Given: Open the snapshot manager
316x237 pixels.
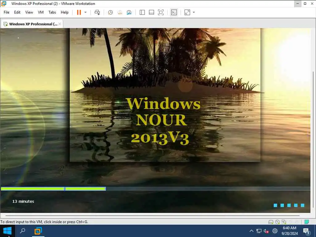Looking at the screenshot, I should [129, 12].
